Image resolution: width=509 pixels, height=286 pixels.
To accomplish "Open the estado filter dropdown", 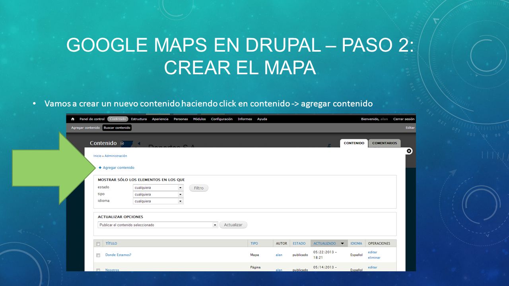I will 158,187.
